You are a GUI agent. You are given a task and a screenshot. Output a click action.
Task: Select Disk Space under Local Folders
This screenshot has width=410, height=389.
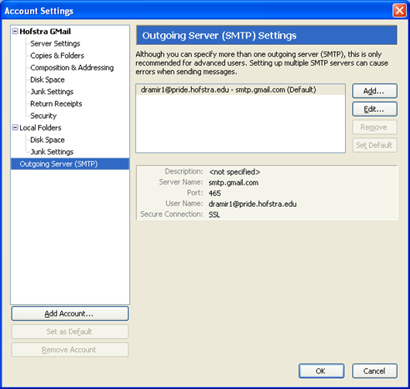pos(47,140)
